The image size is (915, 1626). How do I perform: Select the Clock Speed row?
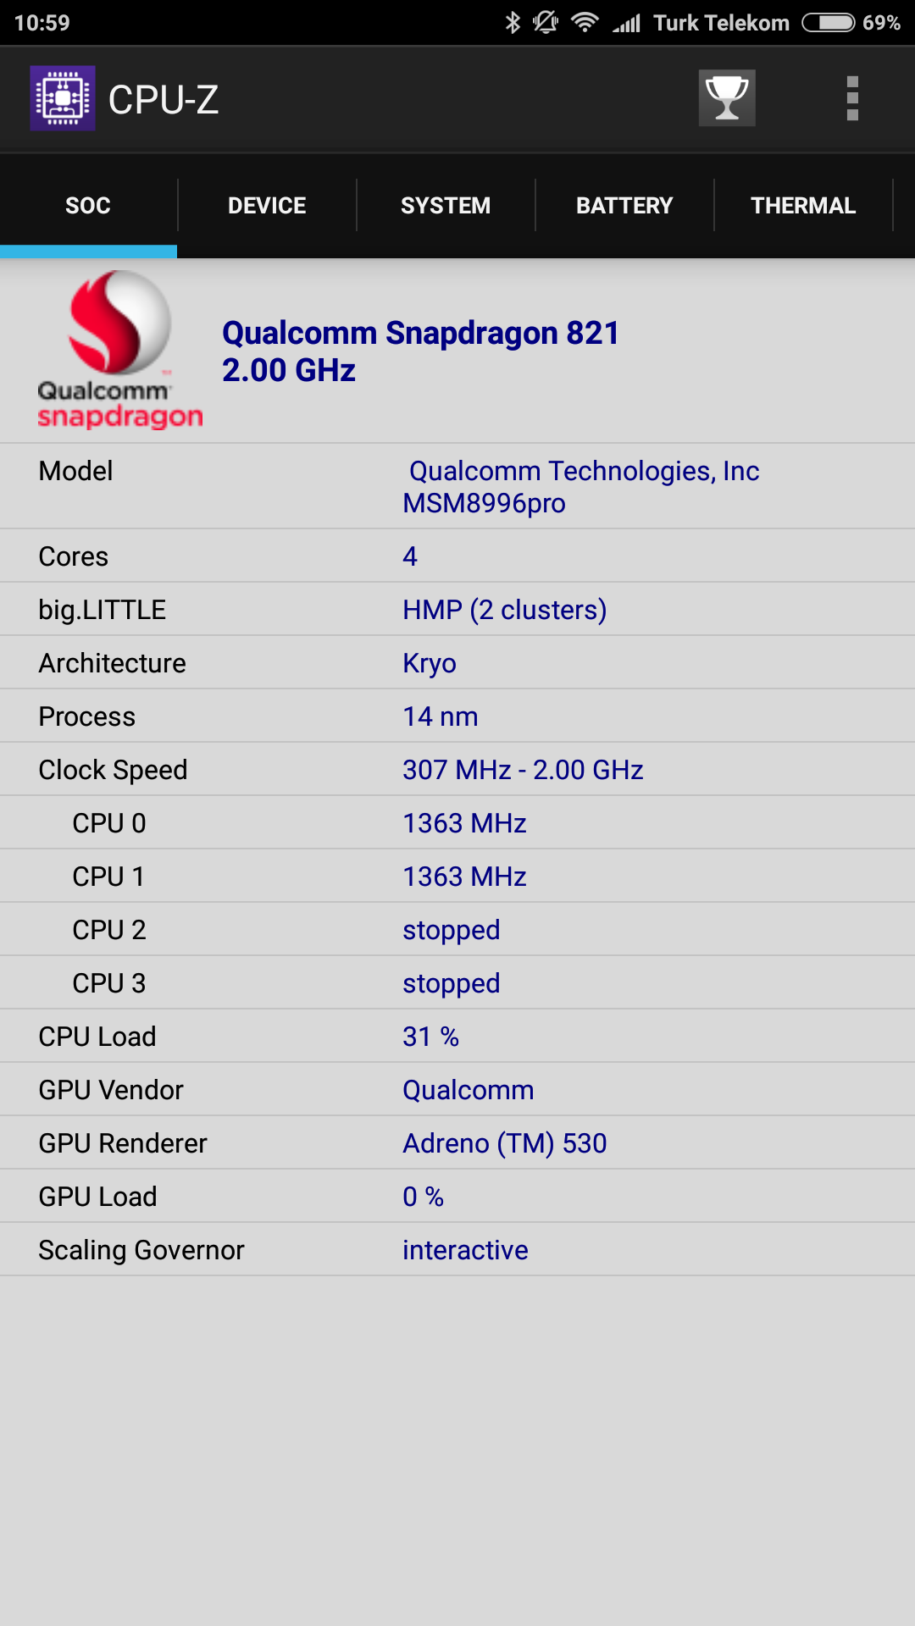point(457,769)
